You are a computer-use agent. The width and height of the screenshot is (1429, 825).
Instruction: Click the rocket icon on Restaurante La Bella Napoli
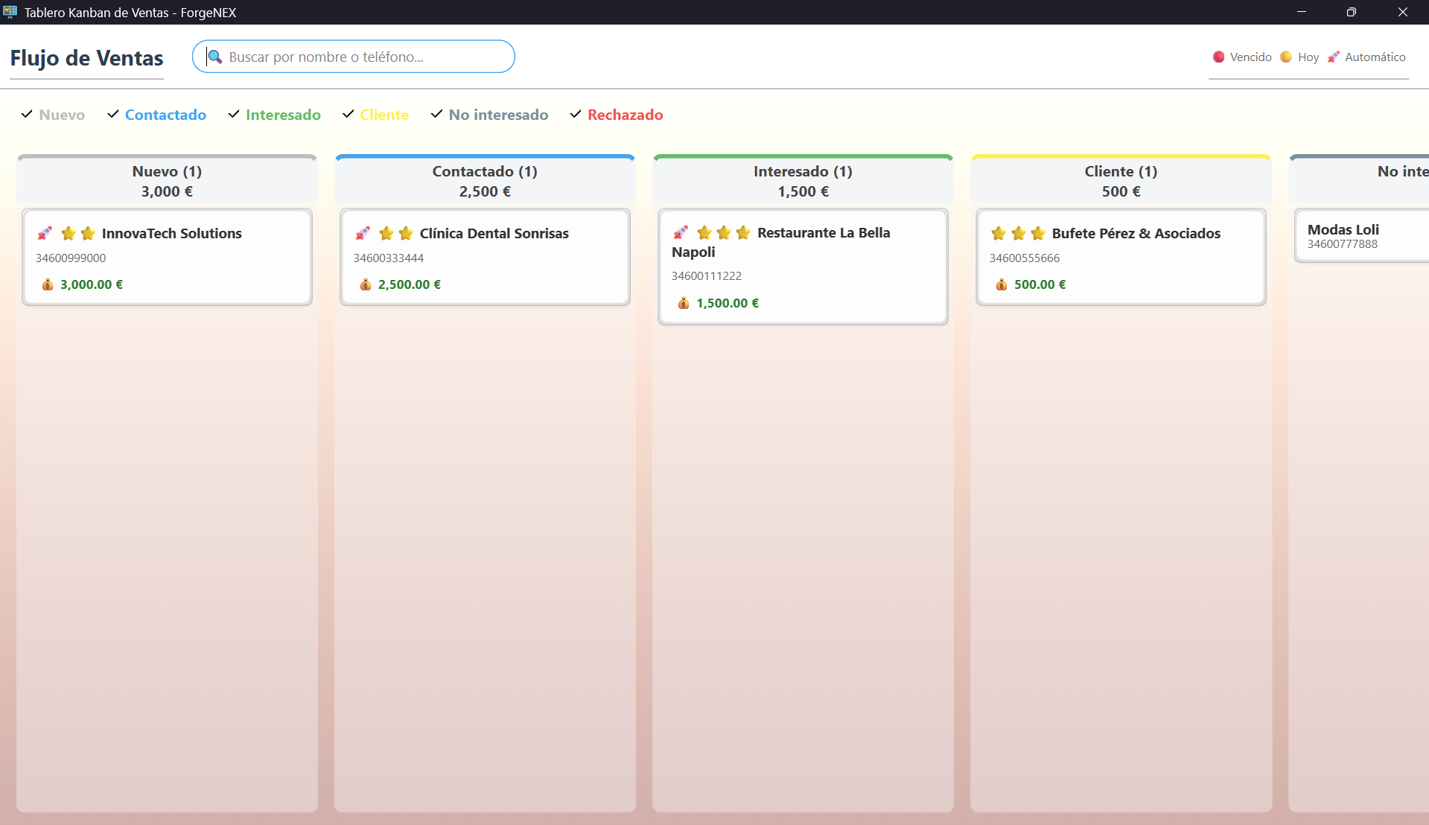tap(680, 232)
